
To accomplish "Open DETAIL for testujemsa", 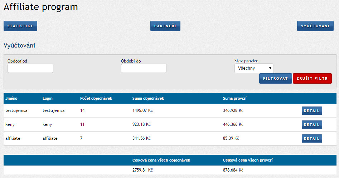I will pyautogui.click(x=311, y=111).
